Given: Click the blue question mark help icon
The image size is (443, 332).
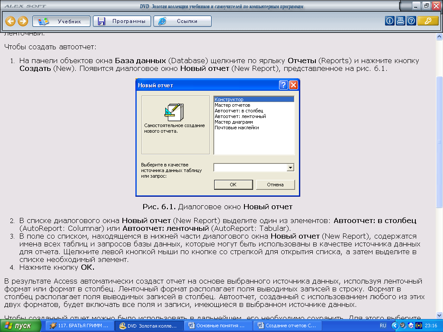Looking at the screenshot, I should (411, 21).
